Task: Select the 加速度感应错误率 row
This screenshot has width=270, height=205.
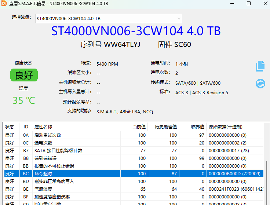Action: 134,197
